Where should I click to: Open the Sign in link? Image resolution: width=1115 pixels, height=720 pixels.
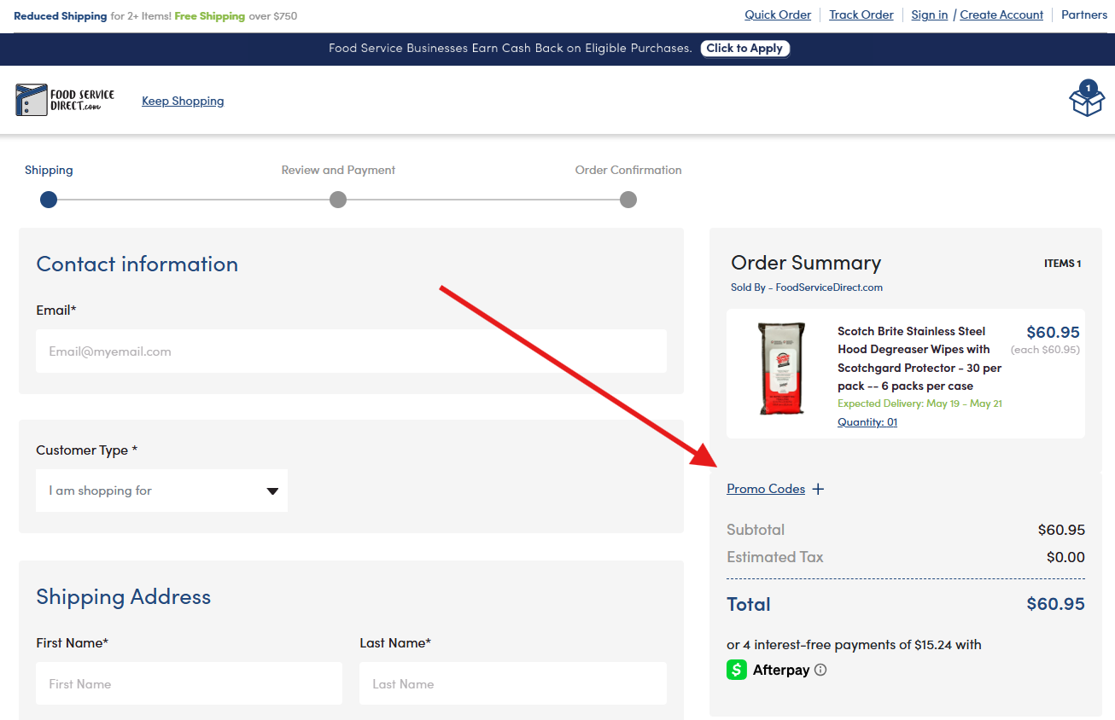(x=929, y=15)
